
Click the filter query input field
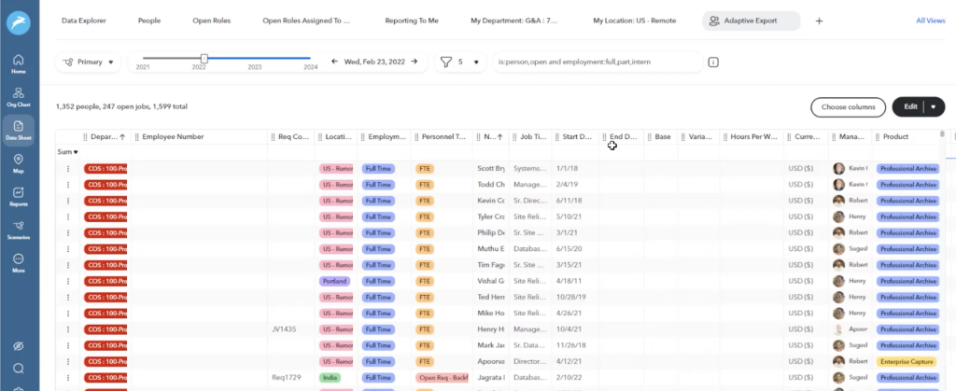[x=597, y=63]
